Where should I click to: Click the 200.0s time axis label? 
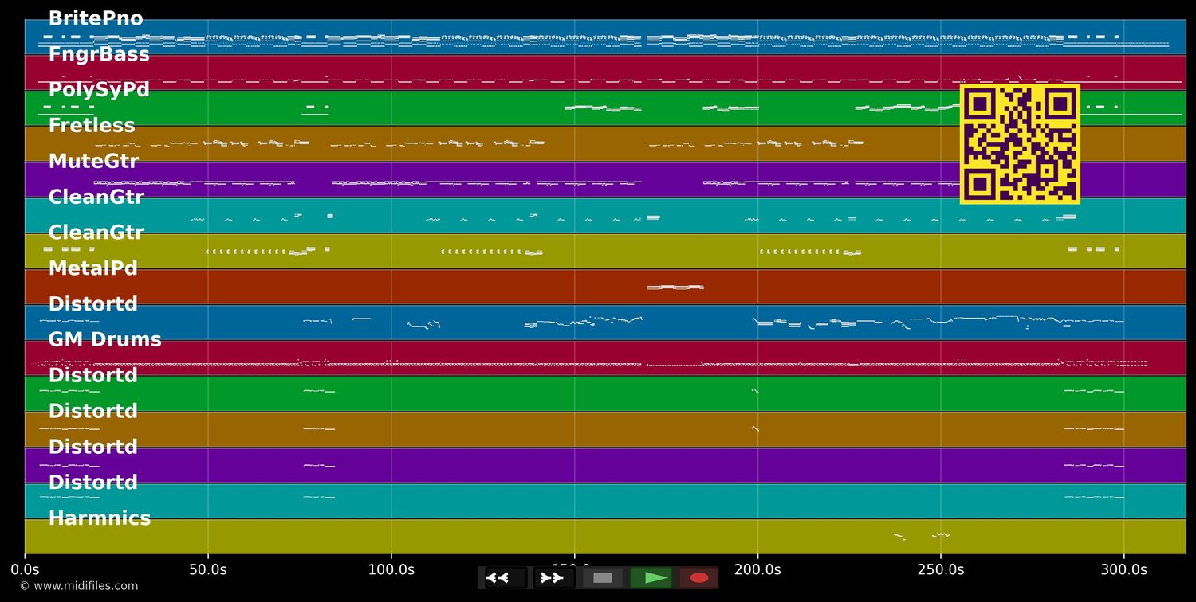point(757,569)
